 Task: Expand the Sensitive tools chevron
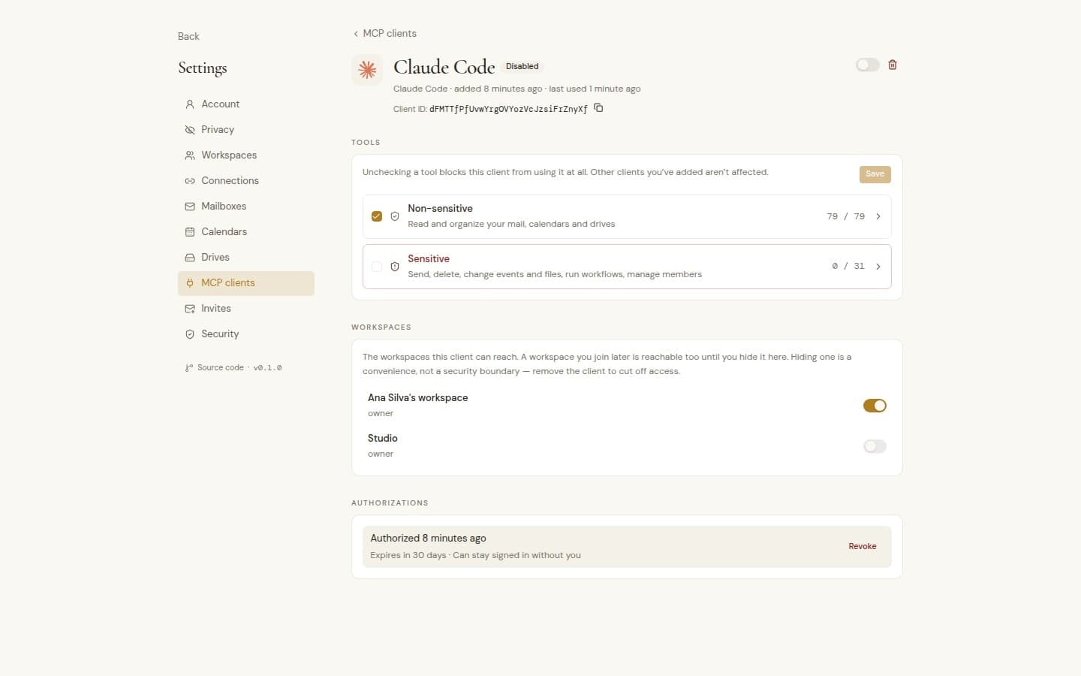pos(878,267)
